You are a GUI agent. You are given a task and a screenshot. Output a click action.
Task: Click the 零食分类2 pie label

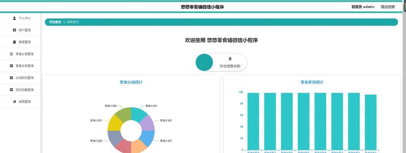tap(166, 120)
